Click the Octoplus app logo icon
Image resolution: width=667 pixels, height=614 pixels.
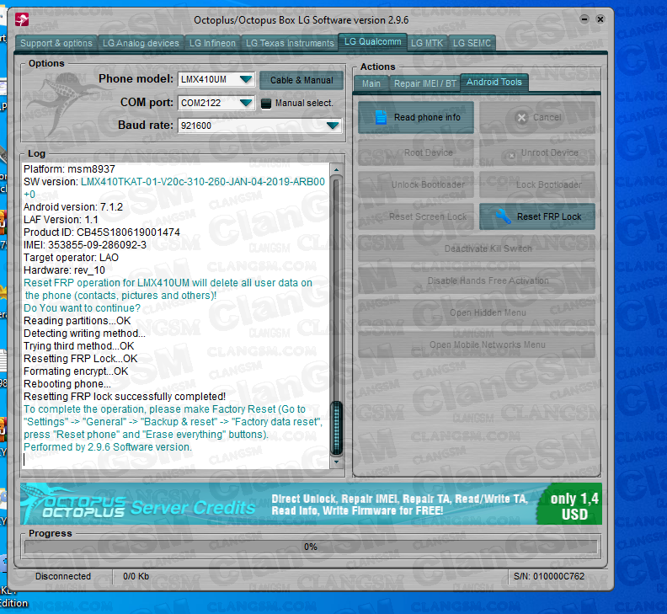[22, 20]
